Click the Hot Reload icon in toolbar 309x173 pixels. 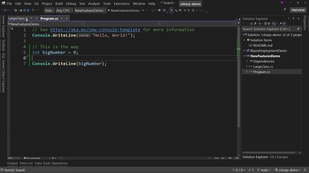[x=153, y=11]
